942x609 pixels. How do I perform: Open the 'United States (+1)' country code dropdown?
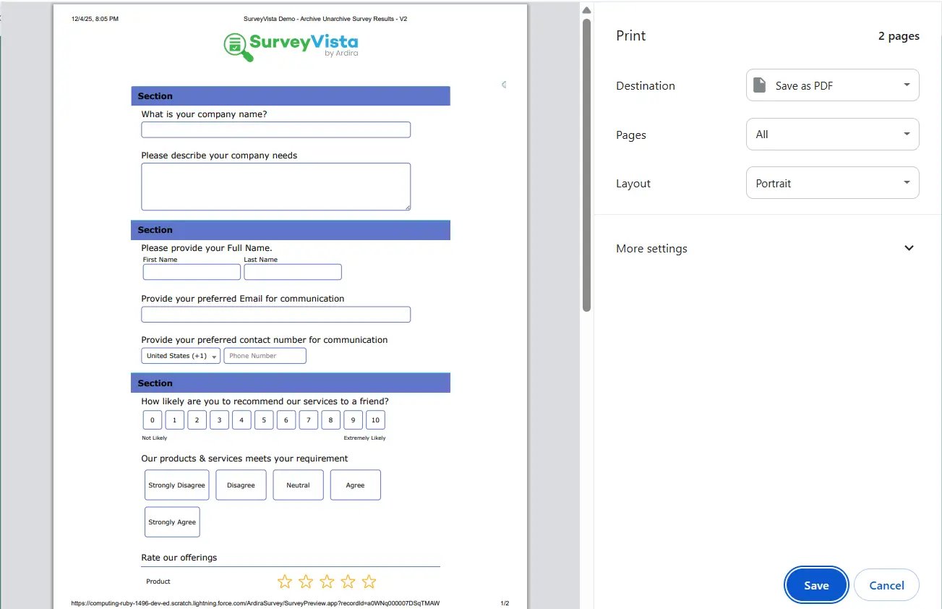[x=181, y=356]
